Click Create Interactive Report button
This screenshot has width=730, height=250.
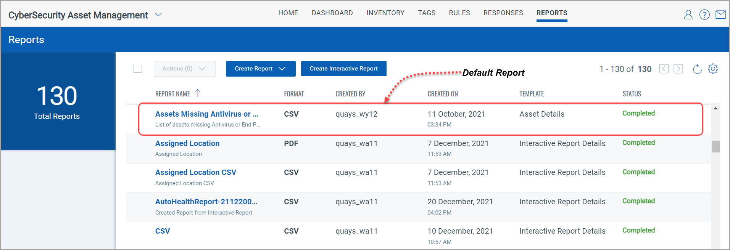(x=343, y=69)
